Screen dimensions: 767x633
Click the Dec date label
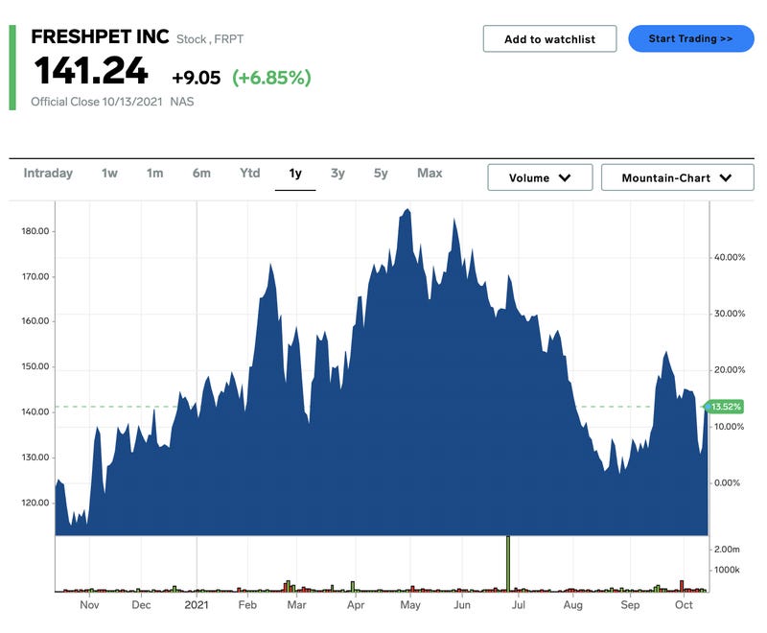[141, 605]
